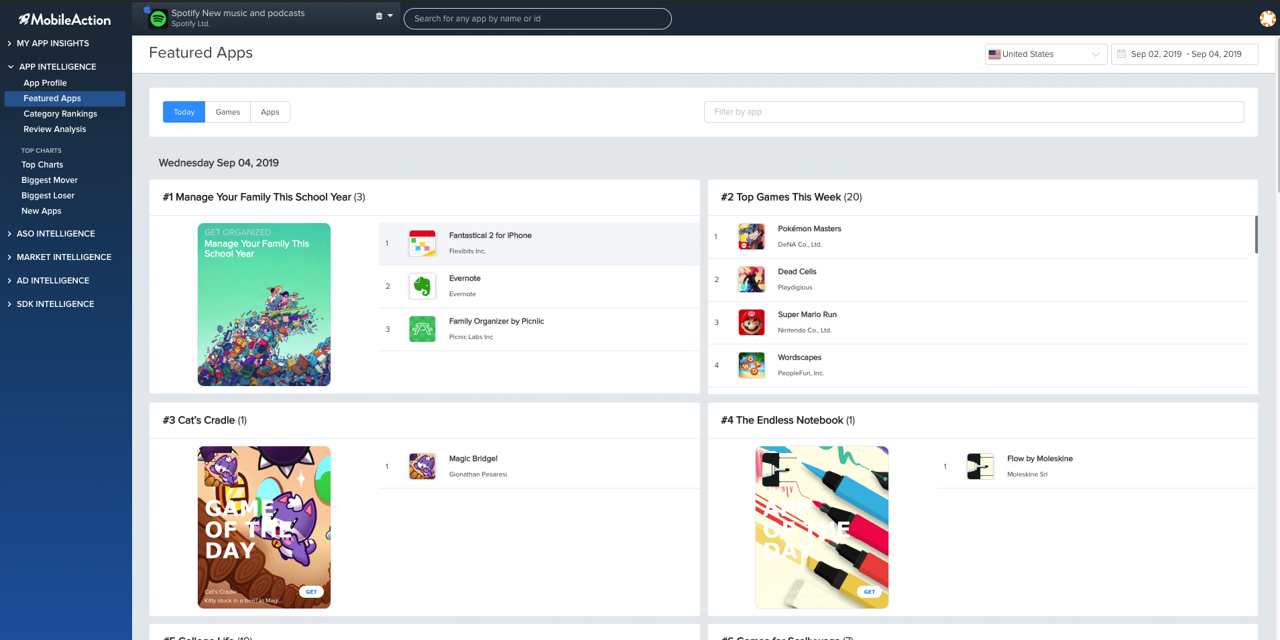Open Category Rankings in sidebar

pos(60,114)
